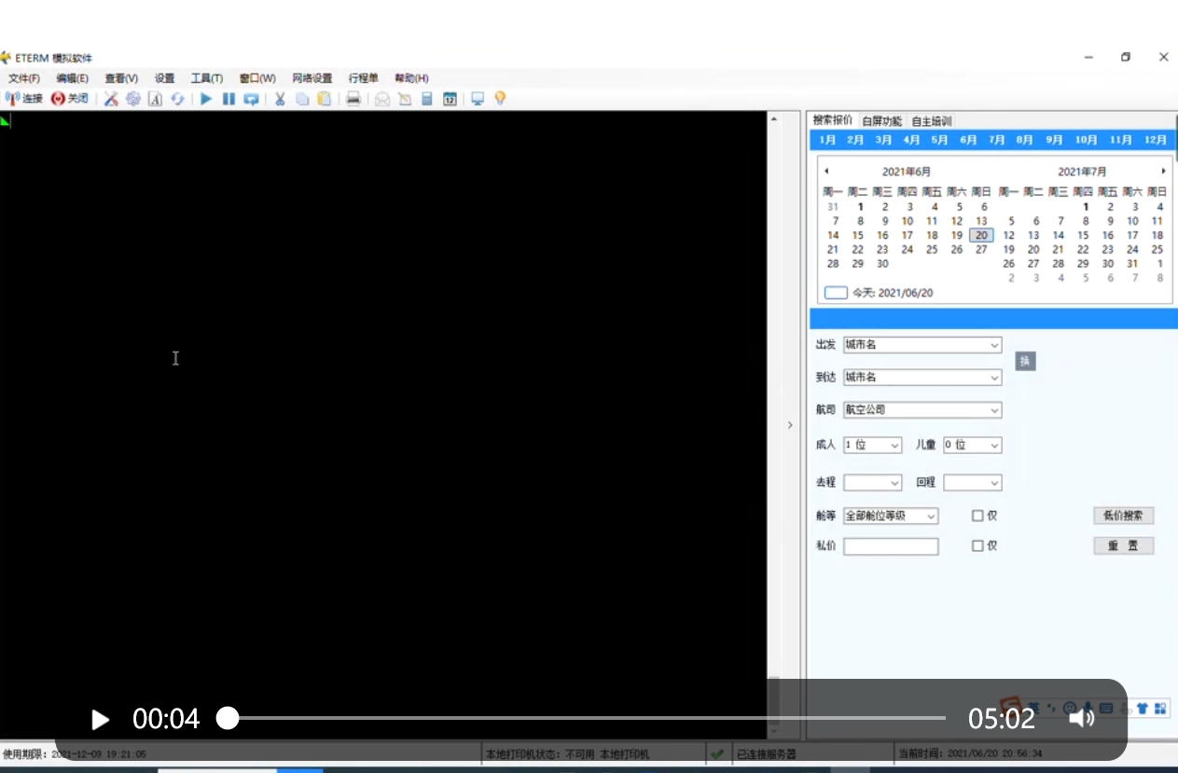Click the light bulb tips icon
Screen dimensions: 1178x773
500,99
